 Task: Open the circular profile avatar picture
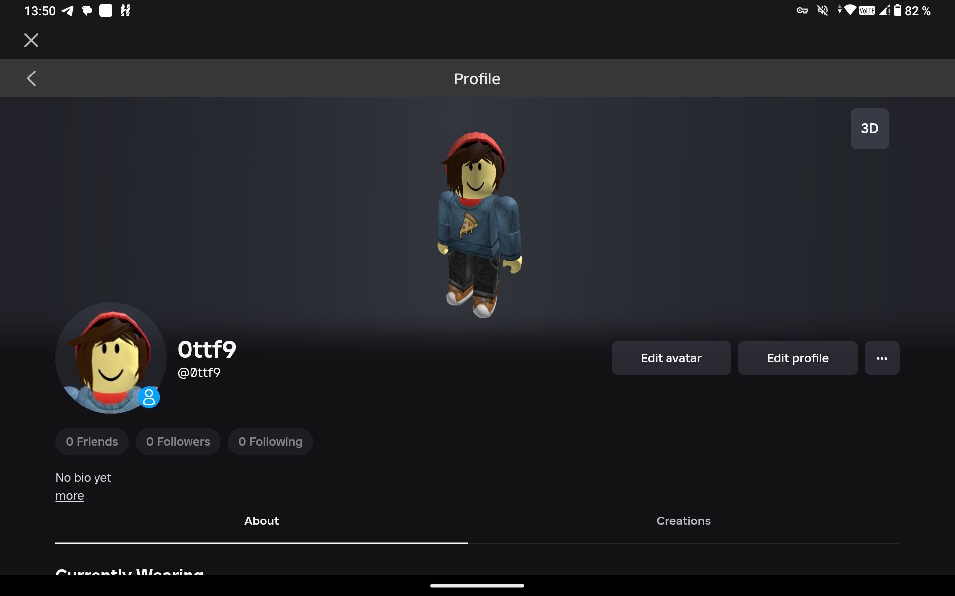110,358
